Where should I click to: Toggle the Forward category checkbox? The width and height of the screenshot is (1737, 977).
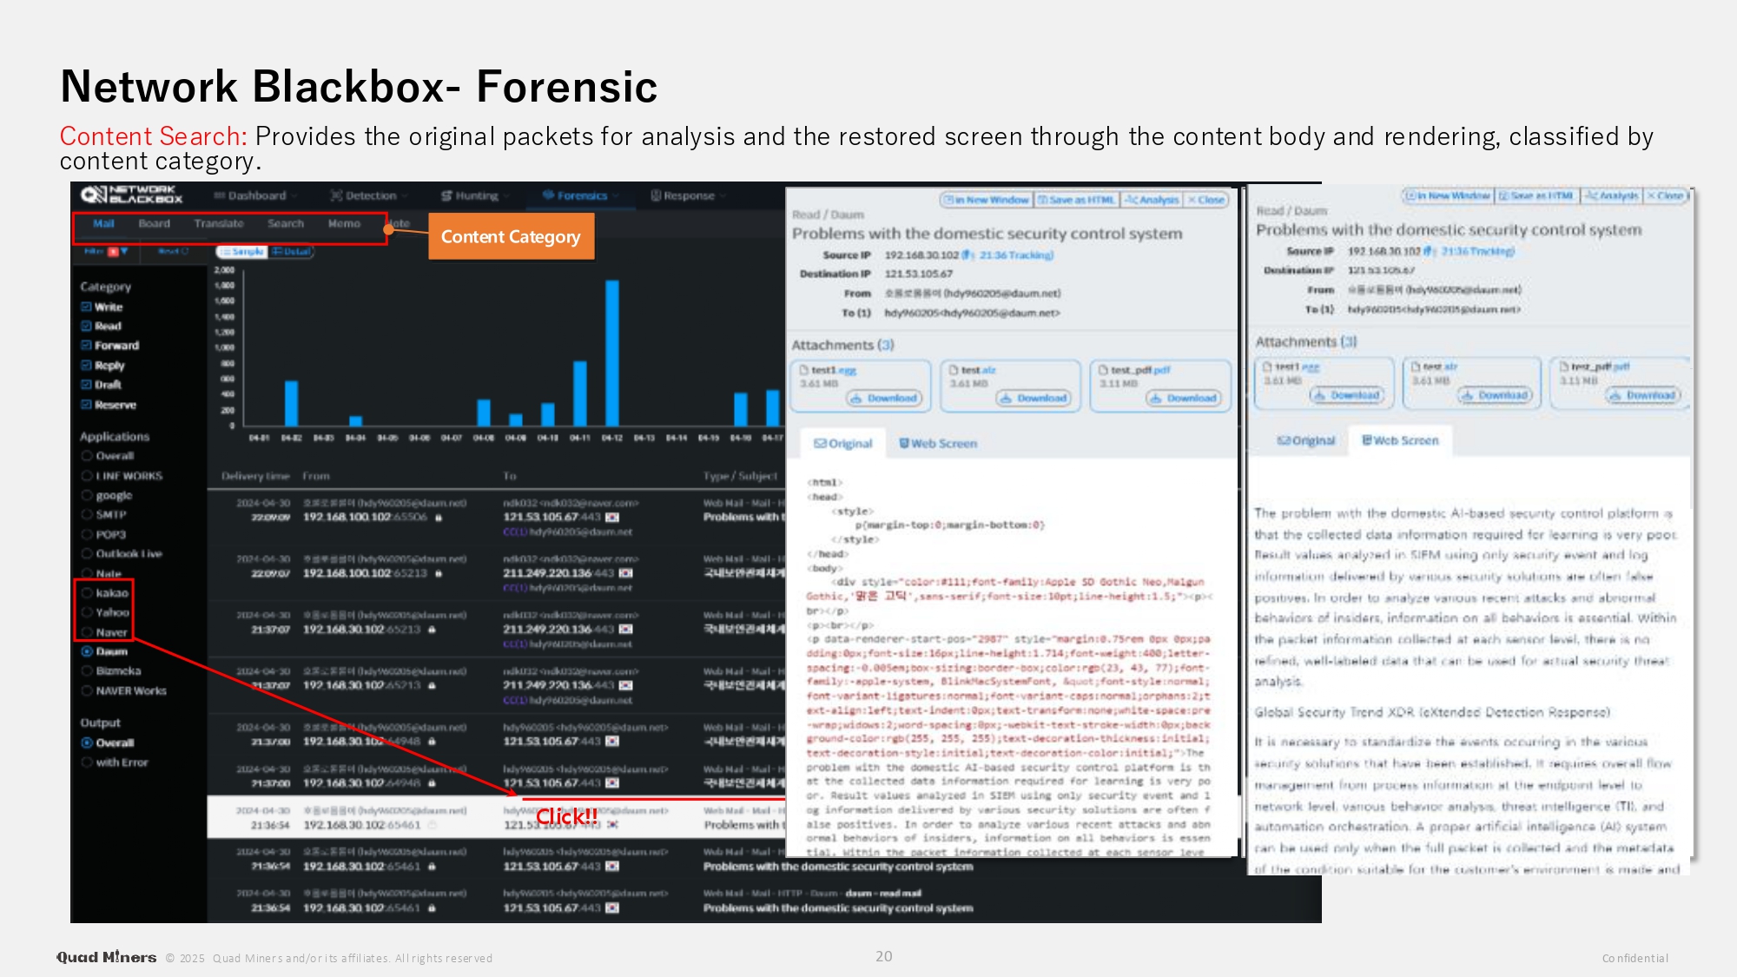pyautogui.click(x=86, y=346)
